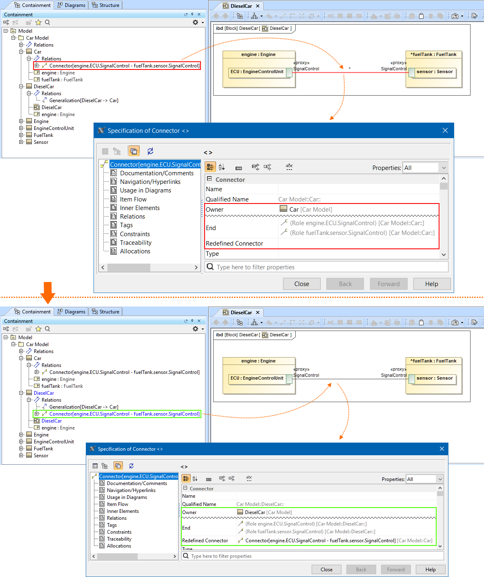Click the float-panel icon in the top Containment header

tap(186, 15)
